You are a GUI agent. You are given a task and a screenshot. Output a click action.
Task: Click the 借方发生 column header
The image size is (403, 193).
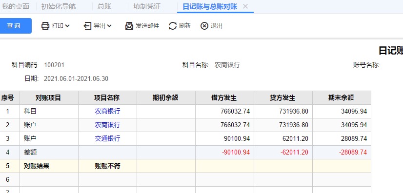click(224, 98)
